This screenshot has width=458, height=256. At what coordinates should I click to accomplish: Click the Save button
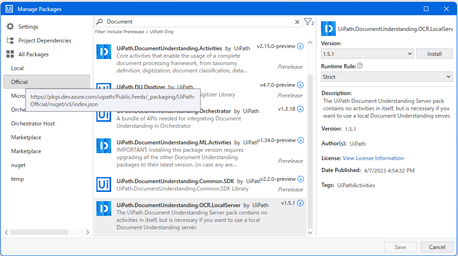(x=400, y=247)
